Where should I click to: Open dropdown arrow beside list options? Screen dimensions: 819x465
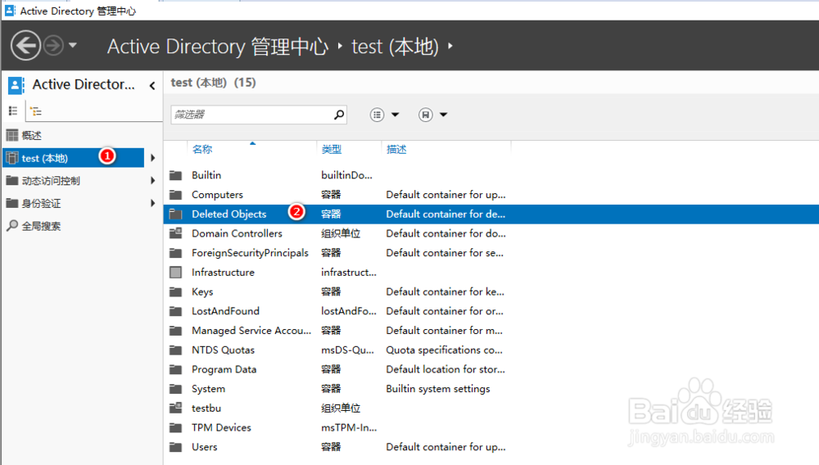(396, 115)
